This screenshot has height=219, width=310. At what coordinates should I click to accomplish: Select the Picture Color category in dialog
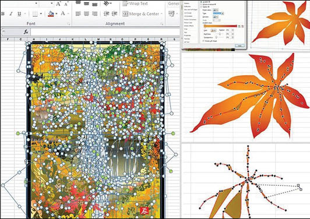[x=188, y=23]
